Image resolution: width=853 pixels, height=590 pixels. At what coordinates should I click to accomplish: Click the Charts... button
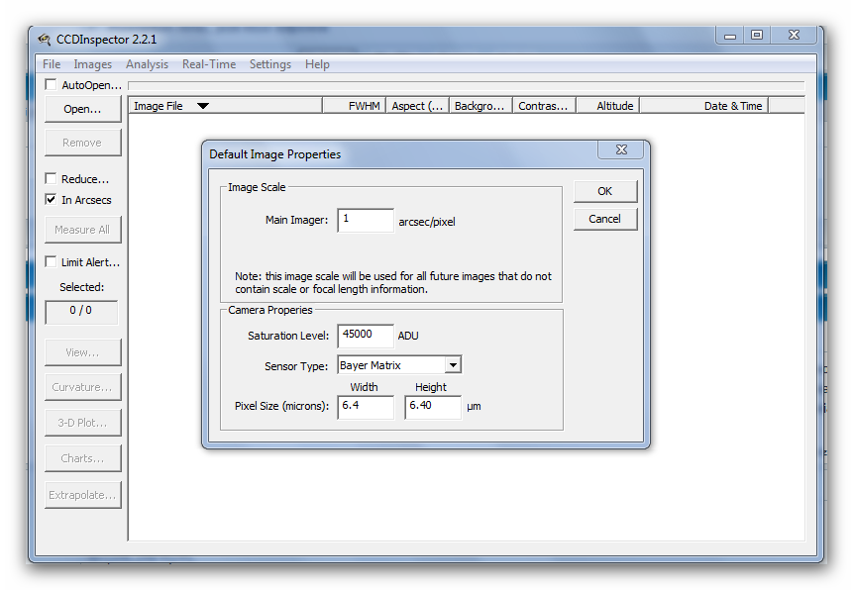pyautogui.click(x=82, y=458)
